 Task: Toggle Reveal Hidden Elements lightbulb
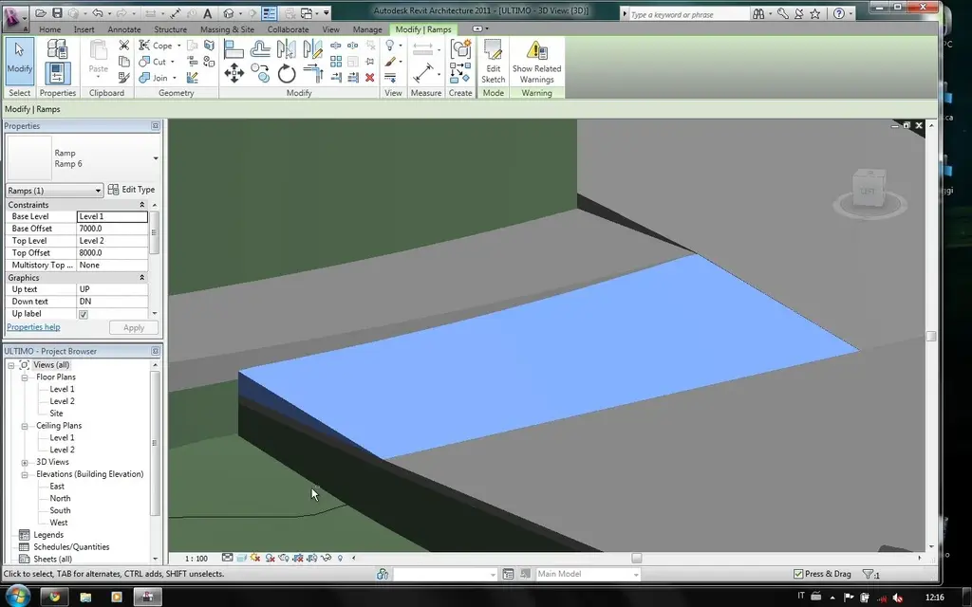340,558
